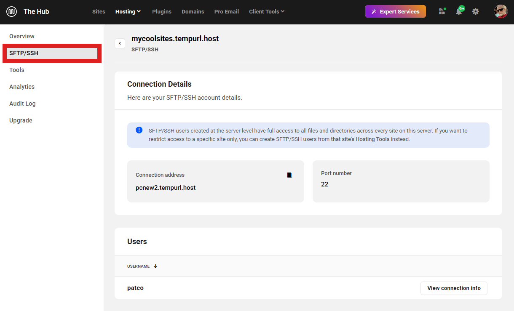The image size is (514, 311).
Task: Click the blue info icon in notice
Action: pos(139,130)
